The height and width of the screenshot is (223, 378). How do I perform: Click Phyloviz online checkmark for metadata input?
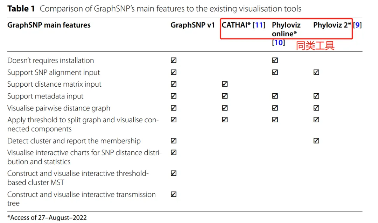[x=275, y=96]
